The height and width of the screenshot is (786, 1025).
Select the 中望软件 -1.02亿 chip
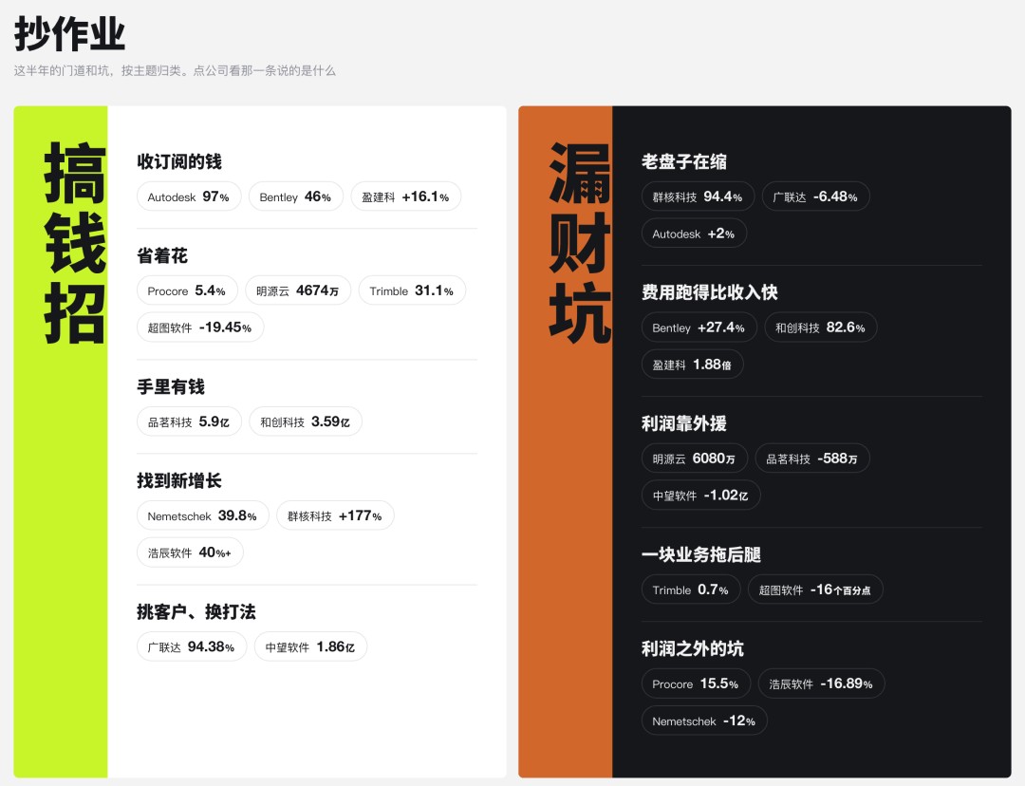[x=700, y=495]
